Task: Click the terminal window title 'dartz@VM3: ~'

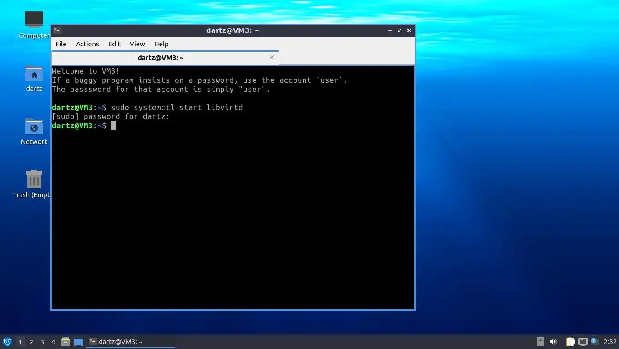Action: click(233, 30)
